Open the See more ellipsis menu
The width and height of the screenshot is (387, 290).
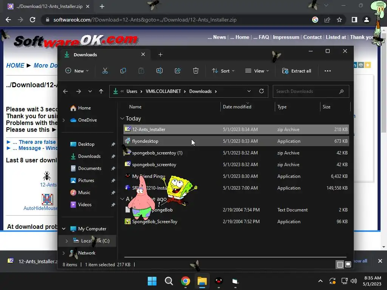click(x=328, y=71)
